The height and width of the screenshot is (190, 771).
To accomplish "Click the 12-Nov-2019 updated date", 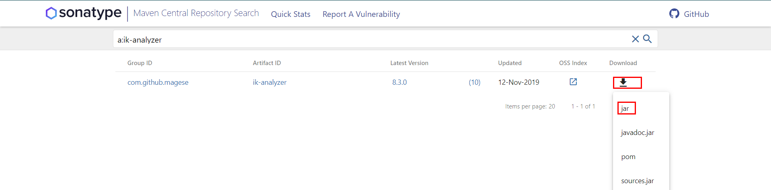I will click(x=519, y=82).
